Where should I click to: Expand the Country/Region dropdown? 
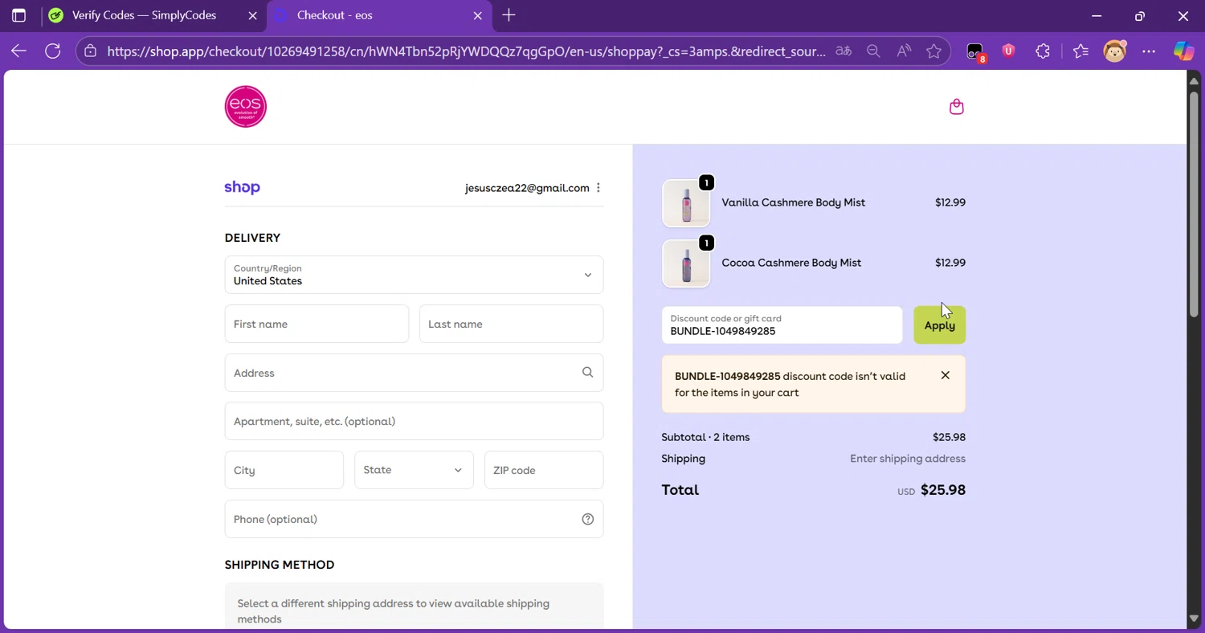point(414,275)
